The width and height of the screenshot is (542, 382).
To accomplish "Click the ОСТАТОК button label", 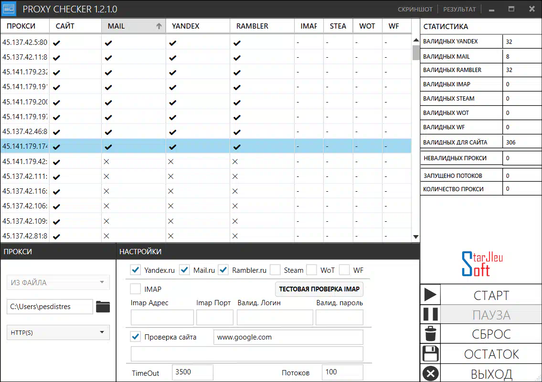I will [x=491, y=354].
